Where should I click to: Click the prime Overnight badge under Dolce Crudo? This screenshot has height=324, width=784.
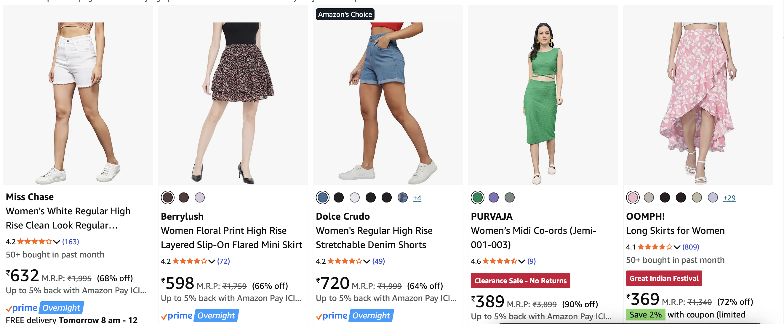(355, 315)
